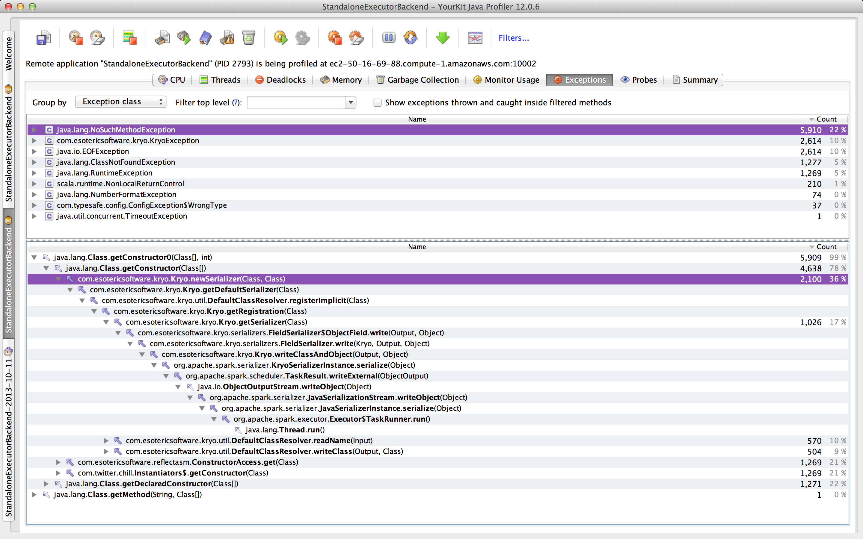Viewport: 863px width, 539px height.
Task: Switch to the Probes tab
Action: click(x=639, y=80)
